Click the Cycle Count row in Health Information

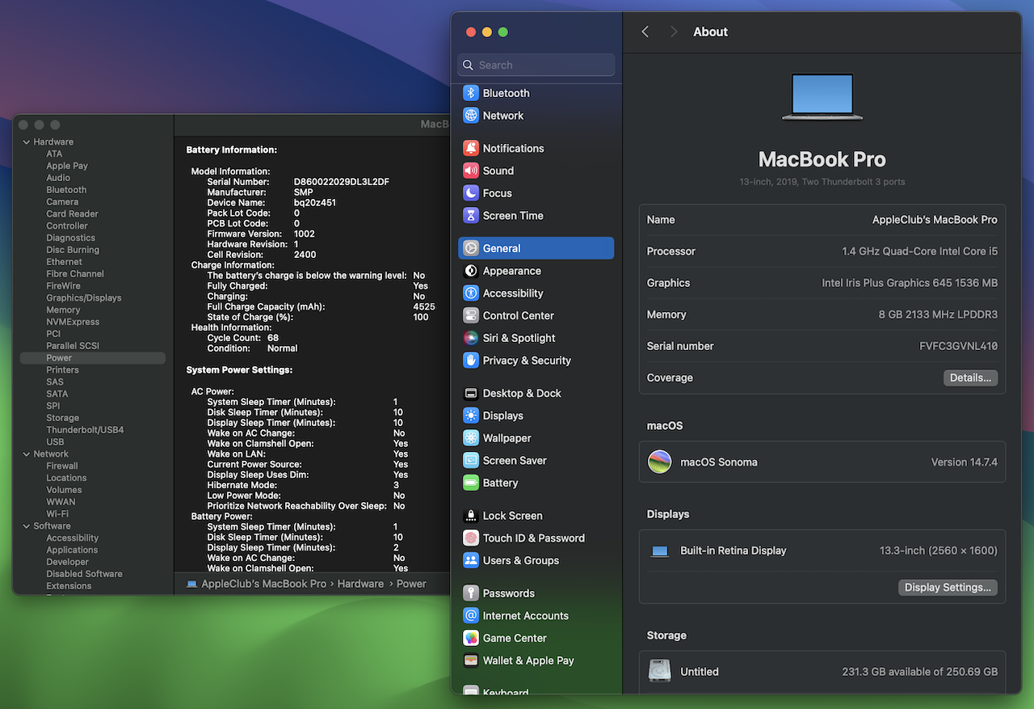[x=243, y=338]
